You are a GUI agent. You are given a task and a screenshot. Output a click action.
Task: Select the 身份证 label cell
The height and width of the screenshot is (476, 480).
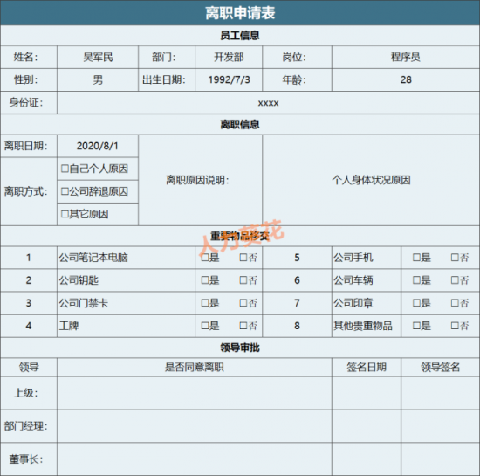[29, 103]
